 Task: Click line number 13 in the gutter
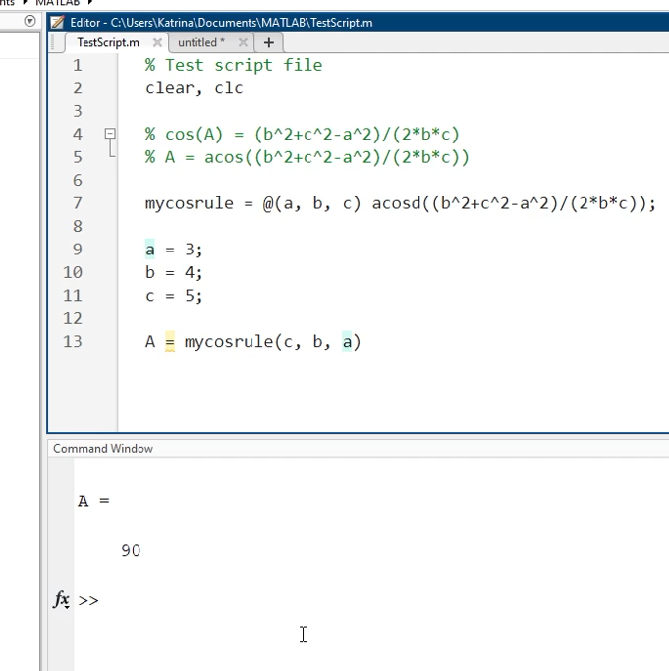pyautogui.click(x=73, y=342)
